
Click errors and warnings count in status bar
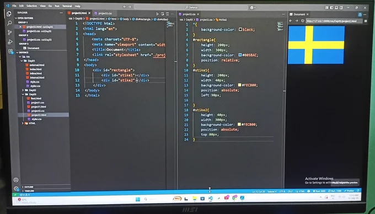(x=25, y=195)
